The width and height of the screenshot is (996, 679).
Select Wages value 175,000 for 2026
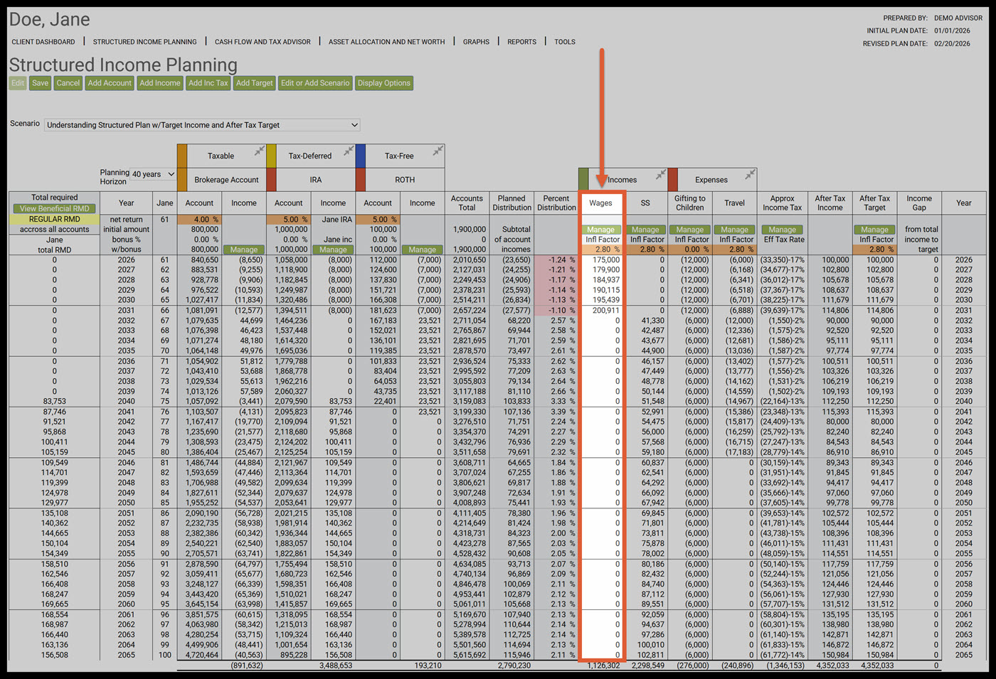click(x=606, y=260)
